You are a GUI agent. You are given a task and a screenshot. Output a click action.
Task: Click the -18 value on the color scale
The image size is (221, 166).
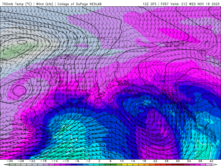43,161
